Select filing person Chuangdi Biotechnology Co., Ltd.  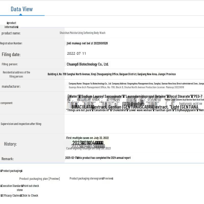88,64
